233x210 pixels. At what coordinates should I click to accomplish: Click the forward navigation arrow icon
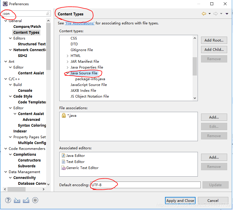(x=216, y=14)
